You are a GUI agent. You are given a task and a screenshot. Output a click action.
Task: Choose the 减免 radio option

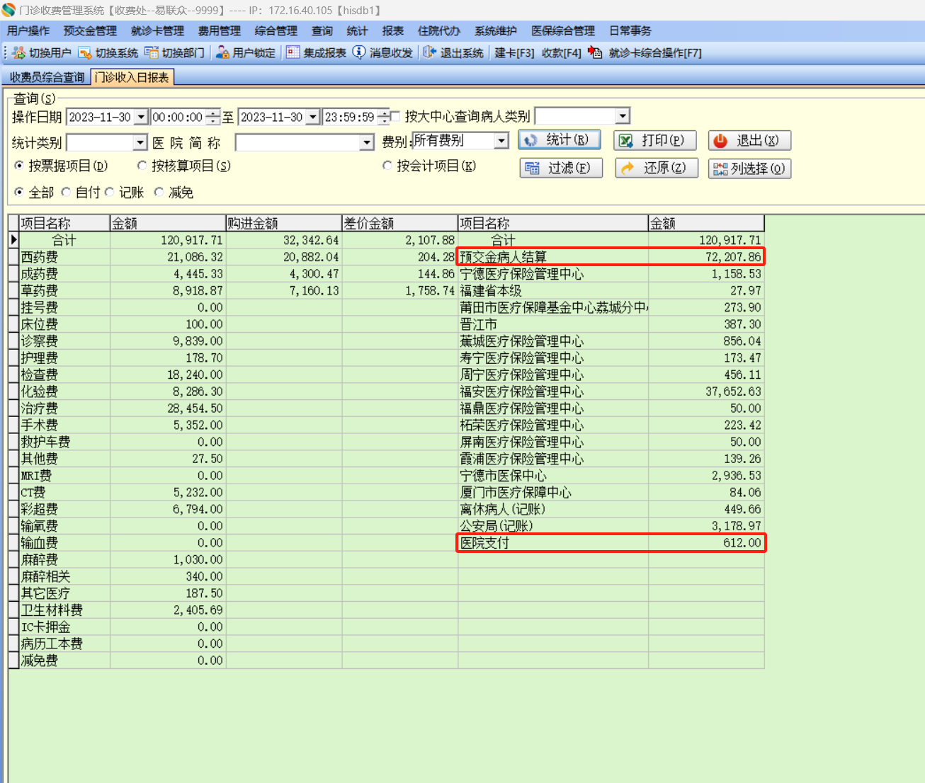click(x=159, y=192)
